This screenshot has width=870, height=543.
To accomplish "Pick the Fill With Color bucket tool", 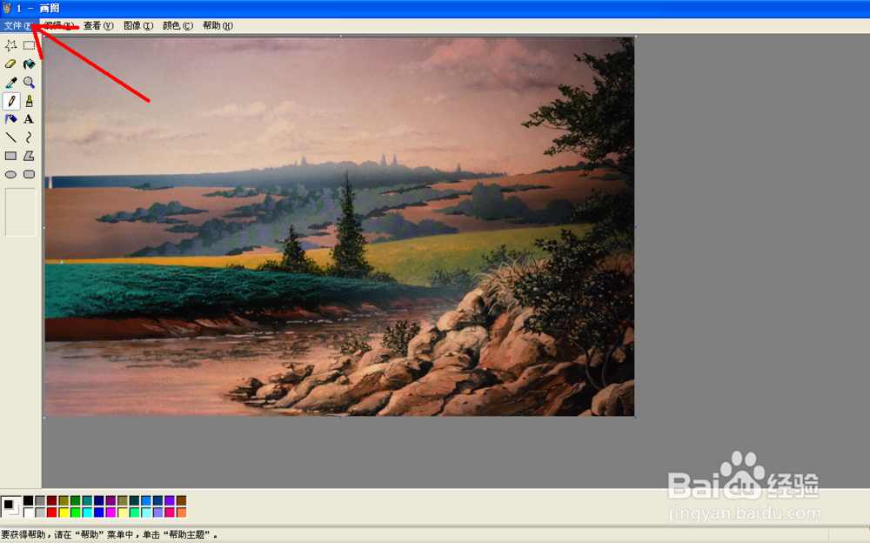I will (29, 64).
